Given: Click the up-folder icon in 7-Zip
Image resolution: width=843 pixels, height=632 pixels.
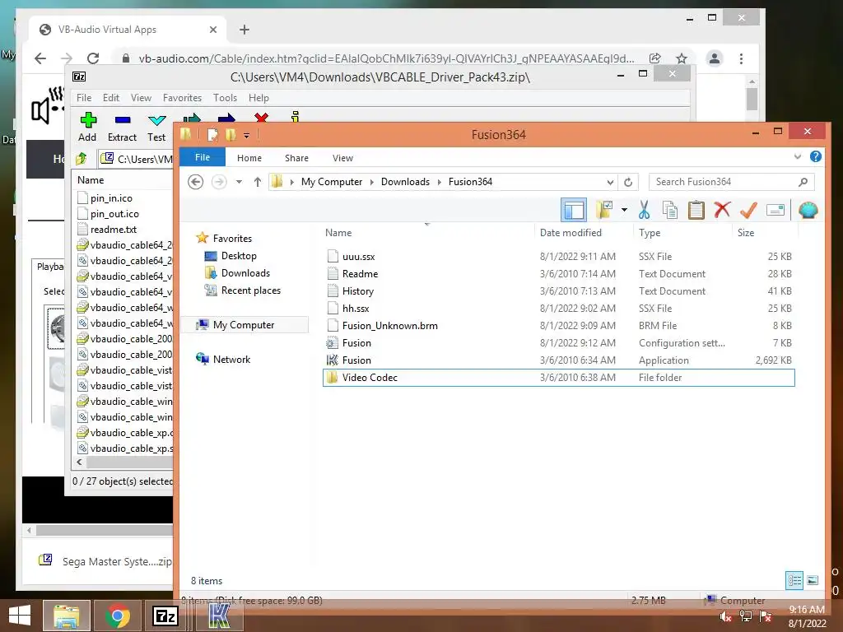Looking at the screenshot, I should [x=82, y=159].
